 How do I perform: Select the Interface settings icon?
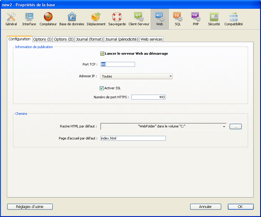(x=29, y=19)
